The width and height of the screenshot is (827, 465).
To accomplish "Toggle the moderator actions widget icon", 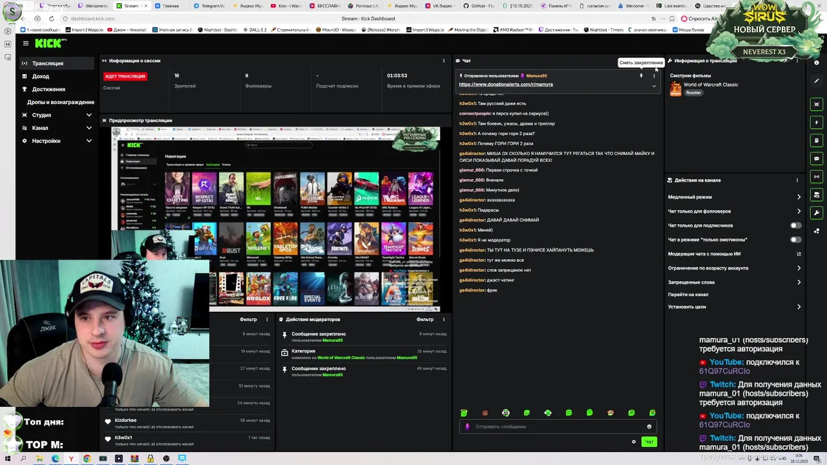I will point(817,194).
